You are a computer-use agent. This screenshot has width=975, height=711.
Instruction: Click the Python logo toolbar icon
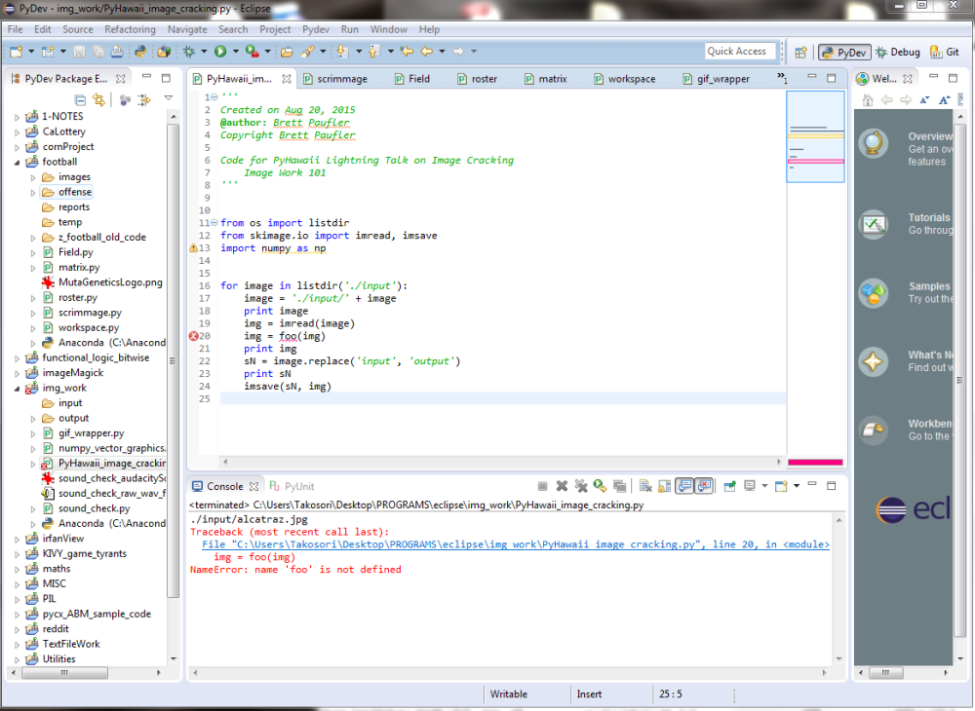140,52
